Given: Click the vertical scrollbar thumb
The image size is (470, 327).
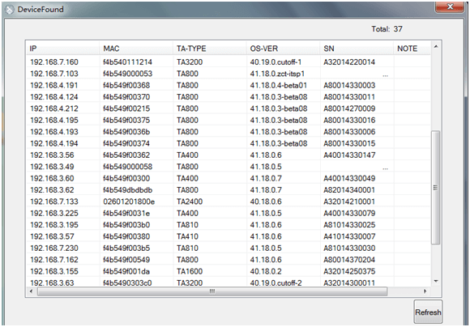Looking at the screenshot, I should click(436, 188).
